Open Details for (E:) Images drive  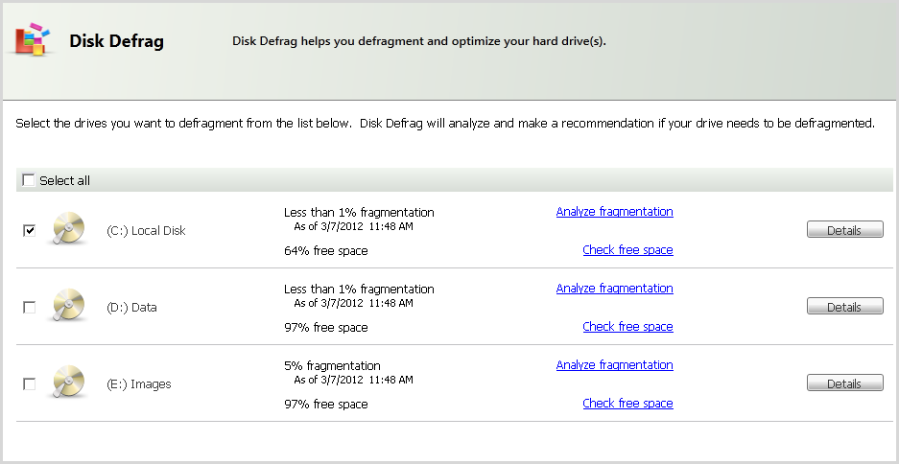click(x=845, y=383)
